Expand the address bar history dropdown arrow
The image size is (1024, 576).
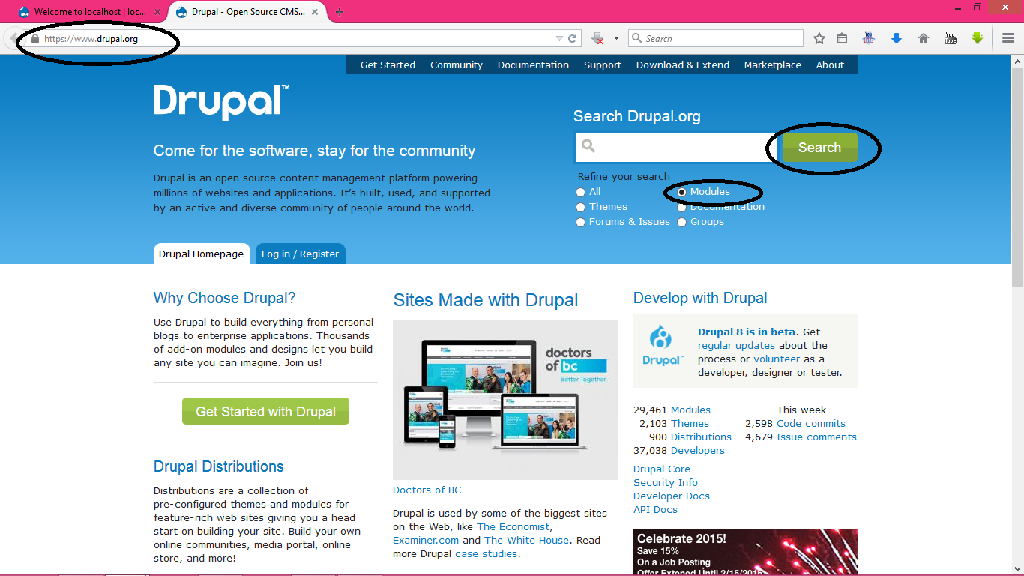point(559,38)
